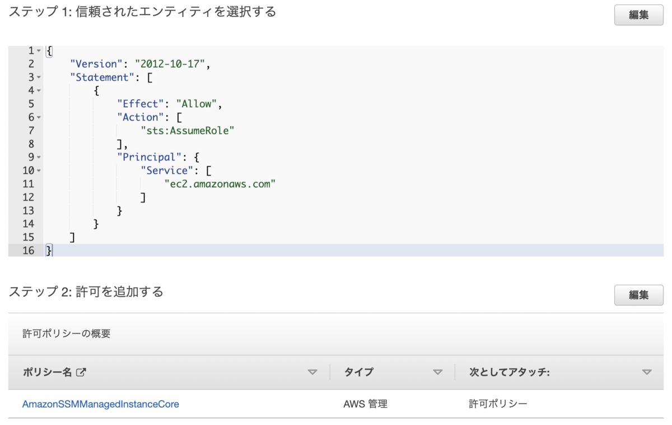Collapse the Principal fold at line 9
Viewport: 672px width, 425px height.
tap(39, 157)
